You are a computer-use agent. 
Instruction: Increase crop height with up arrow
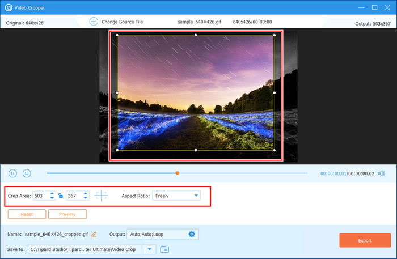[85, 193]
